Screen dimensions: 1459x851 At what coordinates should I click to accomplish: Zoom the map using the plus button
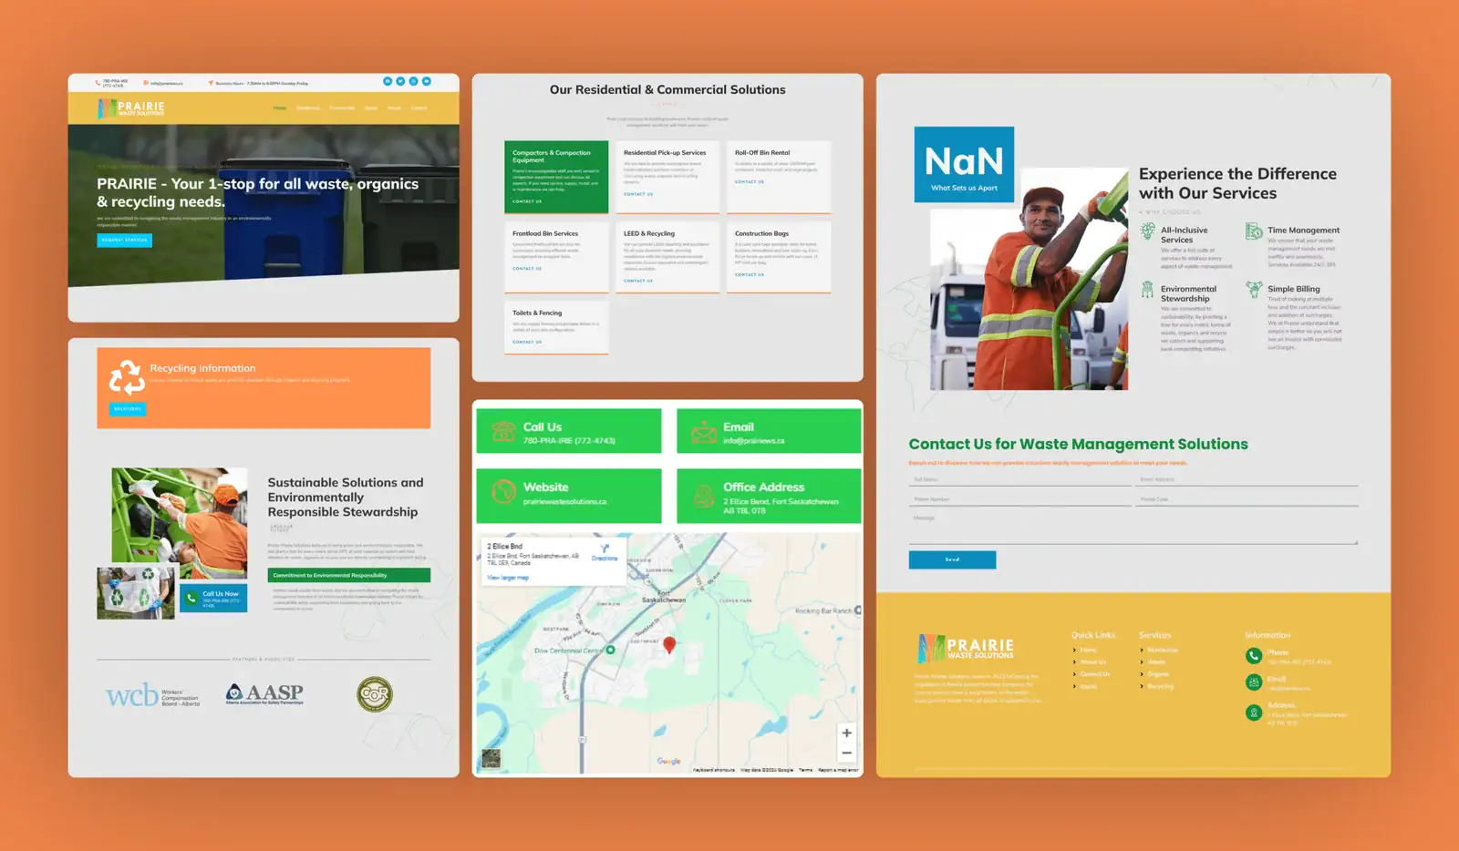pos(846,733)
